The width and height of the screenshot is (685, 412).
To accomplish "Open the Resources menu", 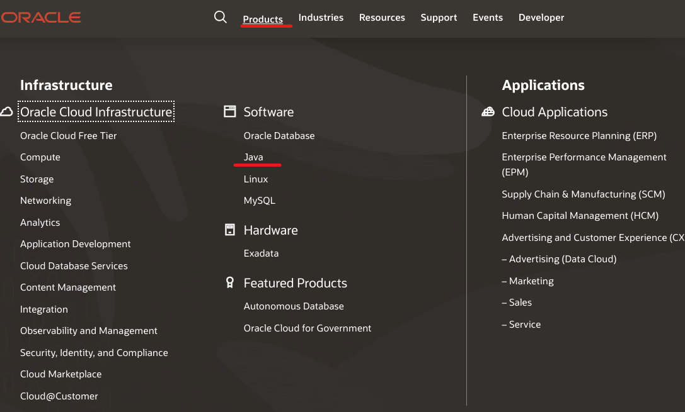I will (x=382, y=18).
